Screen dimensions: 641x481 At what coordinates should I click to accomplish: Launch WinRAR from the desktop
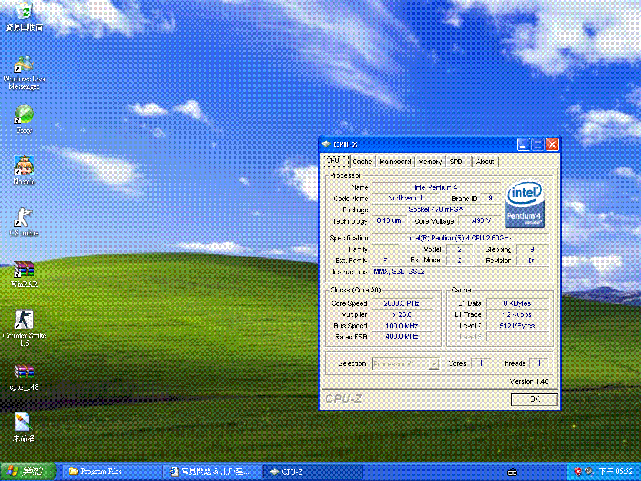pyautogui.click(x=24, y=269)
